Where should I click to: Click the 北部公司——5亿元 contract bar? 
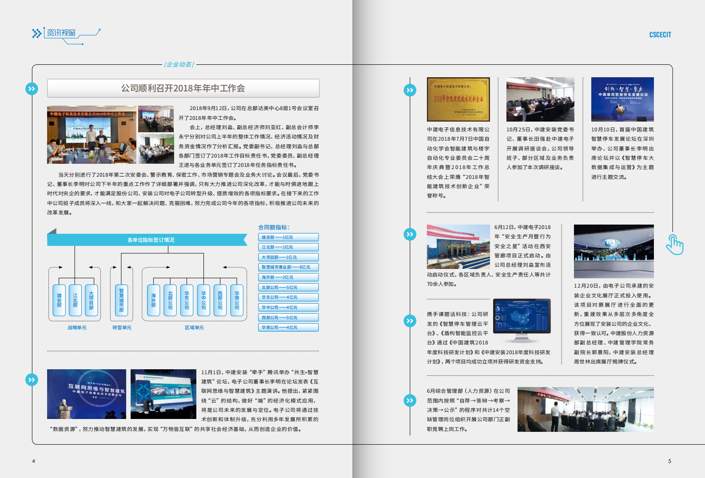pos(288,288)
